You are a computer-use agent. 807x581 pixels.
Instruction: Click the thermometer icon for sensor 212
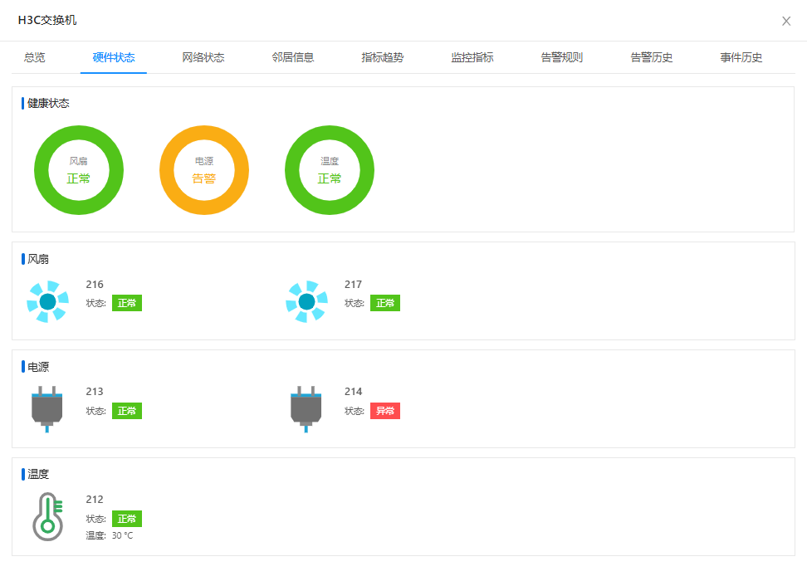(48, 516)
